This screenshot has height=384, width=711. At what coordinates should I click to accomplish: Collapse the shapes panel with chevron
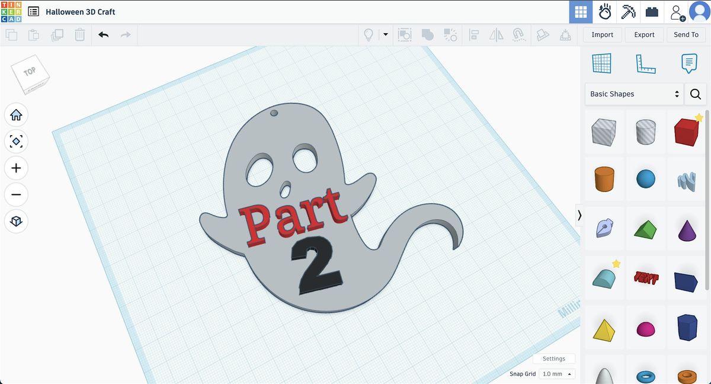(x=579, y=215)
